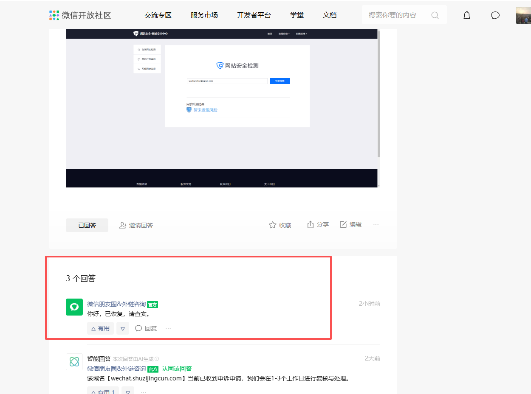
Task: Click the 智能回答 avatar icon
Action: (x=74, y=362)
